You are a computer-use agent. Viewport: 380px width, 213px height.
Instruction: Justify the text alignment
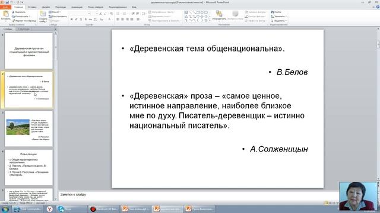[132, 20]
